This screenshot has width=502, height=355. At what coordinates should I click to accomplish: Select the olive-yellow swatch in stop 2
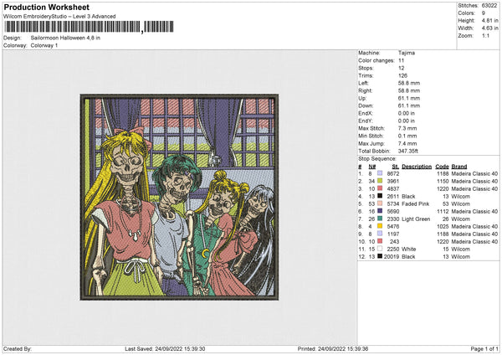[382, 181]
